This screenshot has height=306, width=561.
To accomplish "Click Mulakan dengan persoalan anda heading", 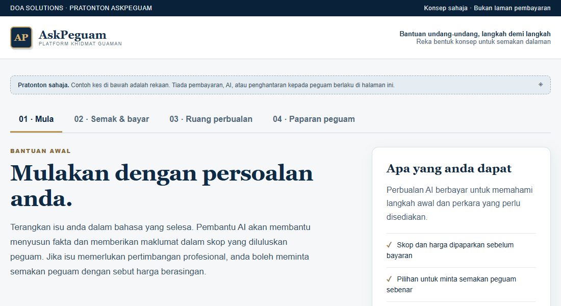I will pos(162,186).
